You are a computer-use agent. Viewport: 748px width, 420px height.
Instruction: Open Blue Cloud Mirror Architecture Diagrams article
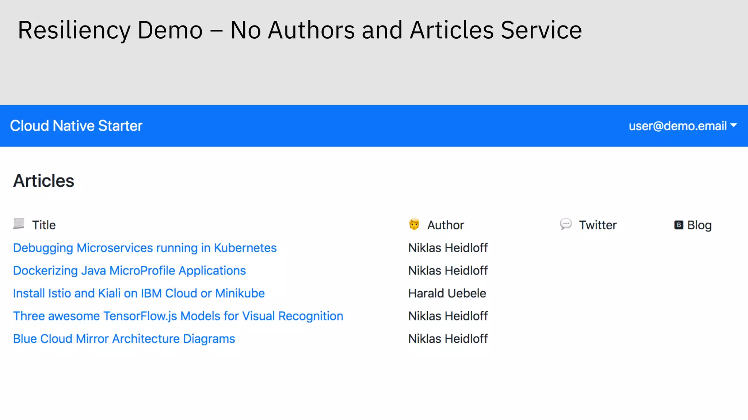click(x=124, y=339)
